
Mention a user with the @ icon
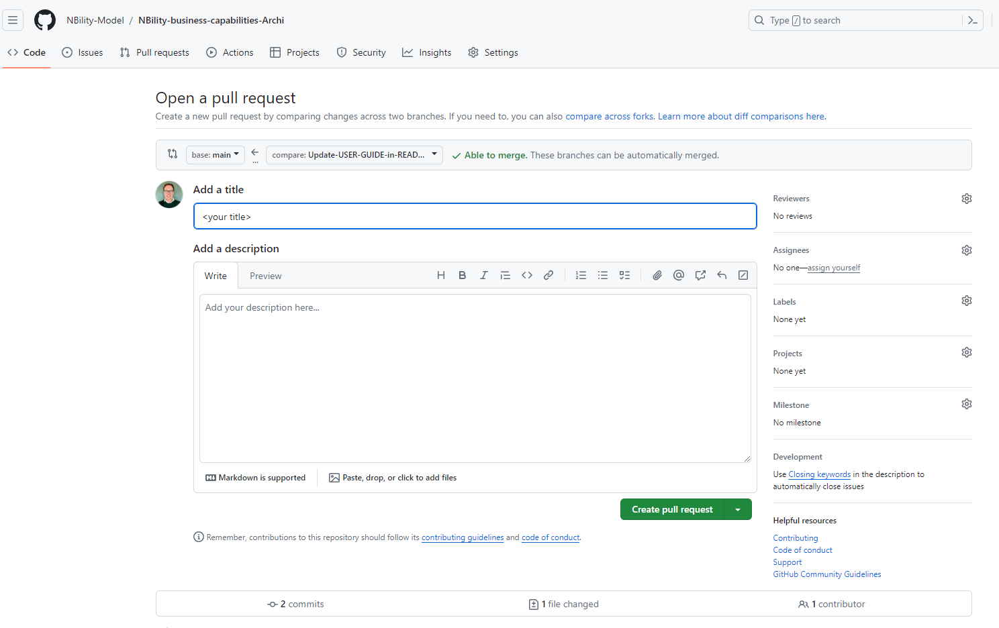[678, 275]
